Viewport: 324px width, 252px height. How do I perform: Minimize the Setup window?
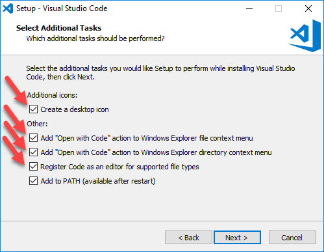coord(249,8)
